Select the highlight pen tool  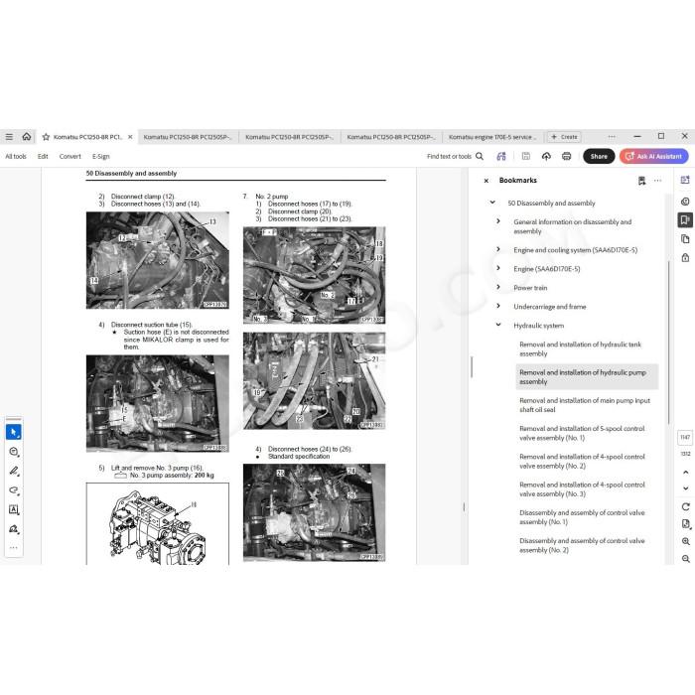[x=13, y=471]
